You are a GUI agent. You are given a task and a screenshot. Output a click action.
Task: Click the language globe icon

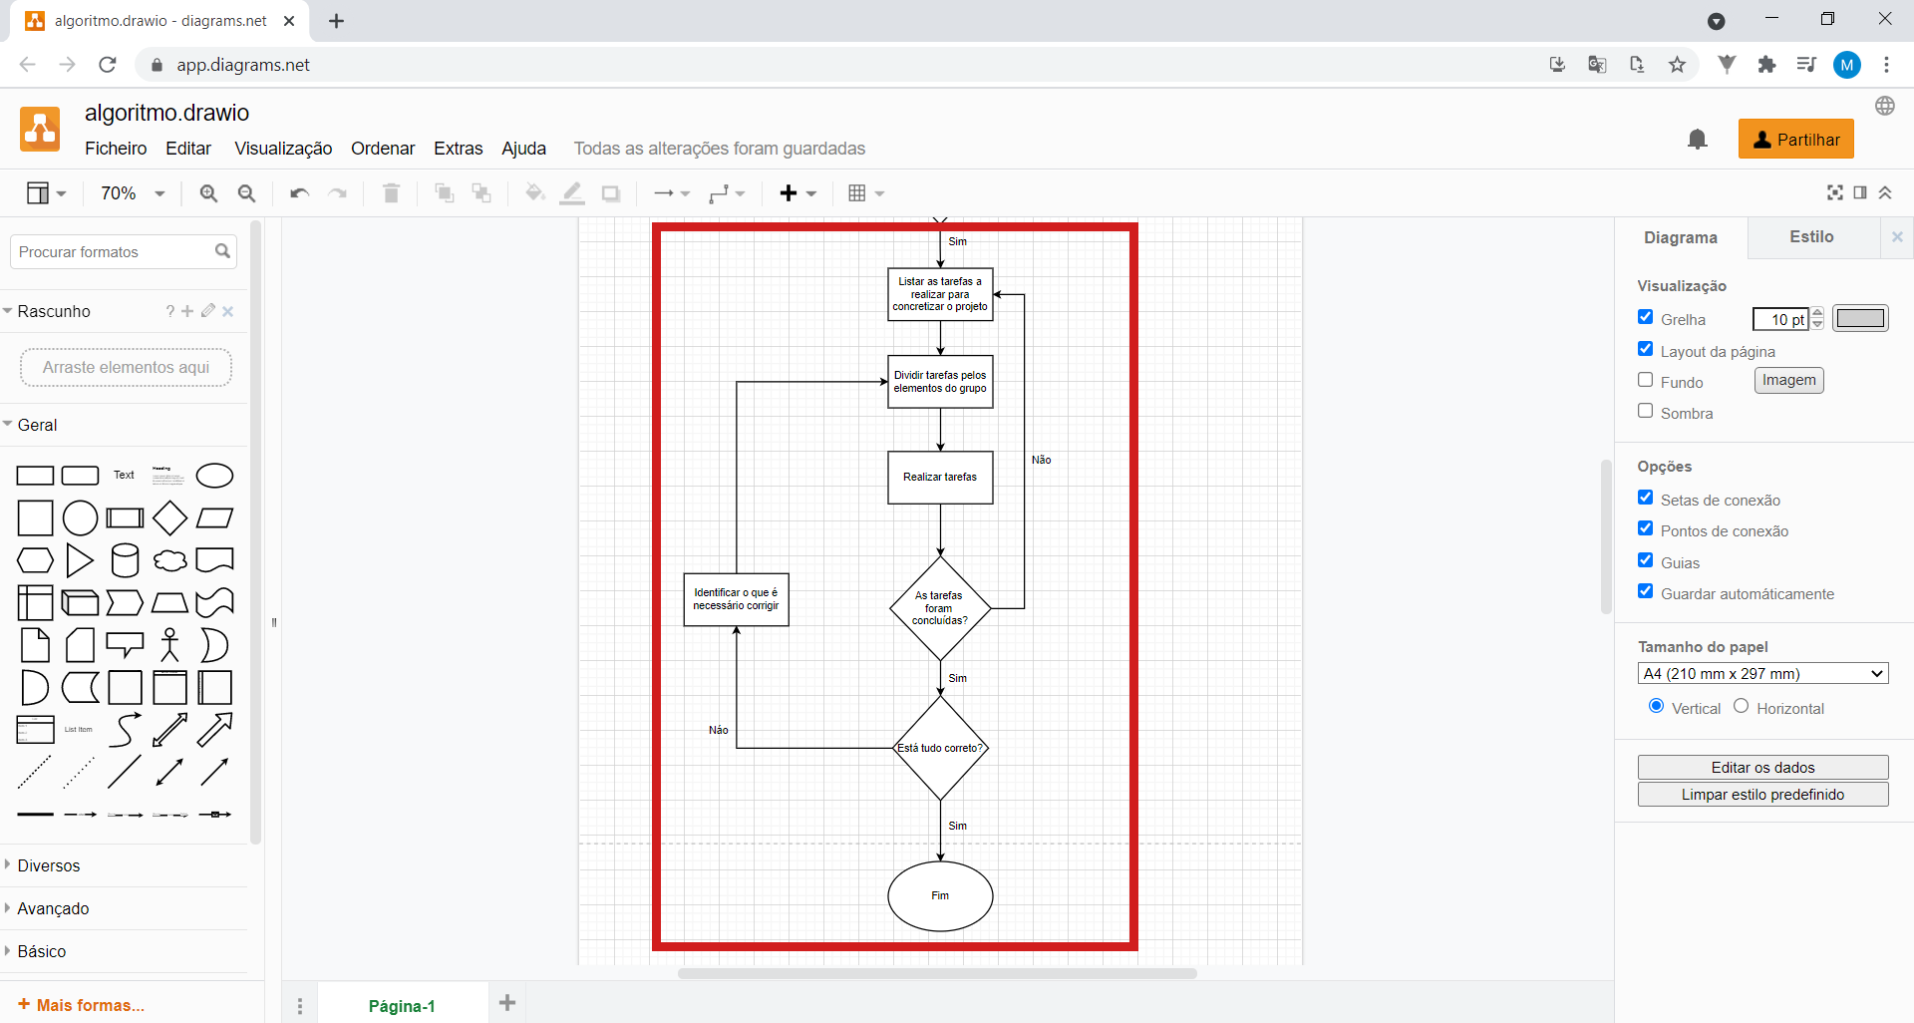(x=1885, y=106)
